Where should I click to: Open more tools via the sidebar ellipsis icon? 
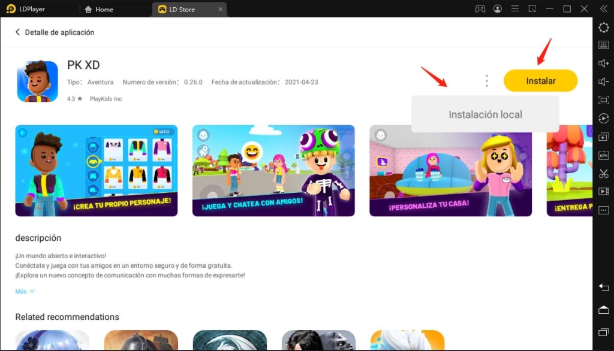coord(603,210)
